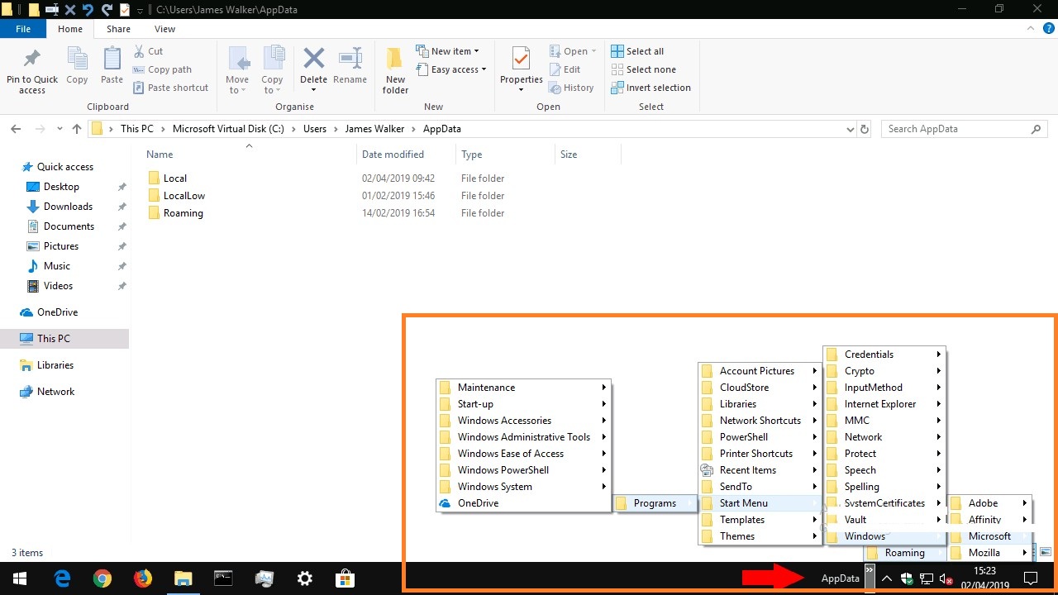Screen dimensions: 1058x595
Task: Select Windows PowerShell folder in menu
Action: point(503,470)
